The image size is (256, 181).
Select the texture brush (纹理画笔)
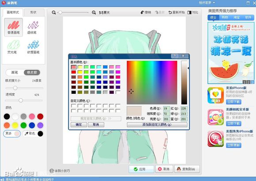pyautogui.click(x=33, y=47)
